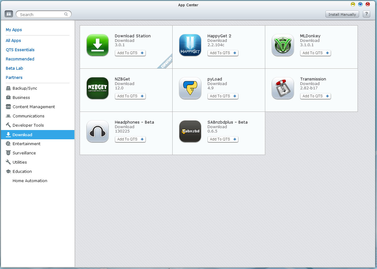377x269 pixels.
Task: Go to the QTS Essentials list
Action: coord(20,50)
